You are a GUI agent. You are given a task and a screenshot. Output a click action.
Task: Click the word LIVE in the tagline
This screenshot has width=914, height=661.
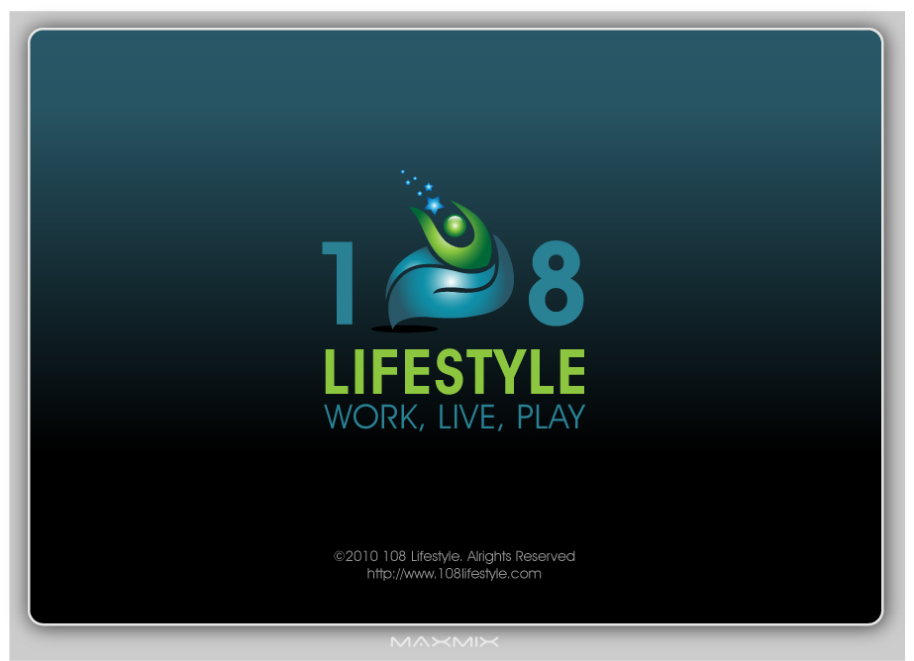coord(469,418)
